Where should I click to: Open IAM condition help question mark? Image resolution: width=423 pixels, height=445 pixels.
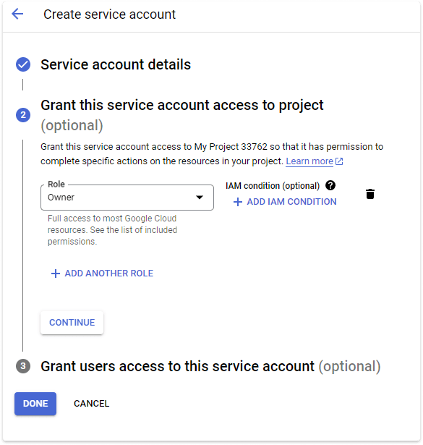click(x=330, y=185)
